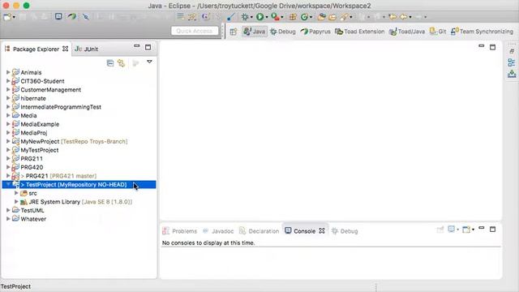Maximize the Package Explorer panel
Viewport: 519px width, 292px height.
(x=148, y=47)
